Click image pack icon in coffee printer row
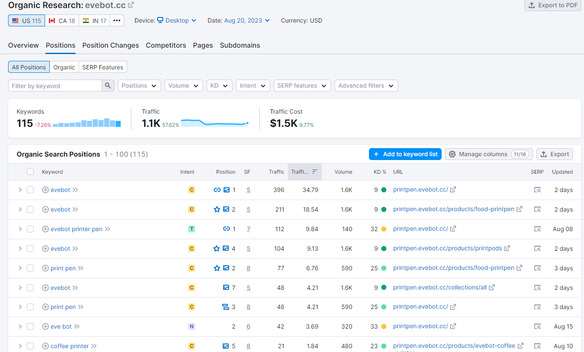Screen dimensions: 584x352 226,346
